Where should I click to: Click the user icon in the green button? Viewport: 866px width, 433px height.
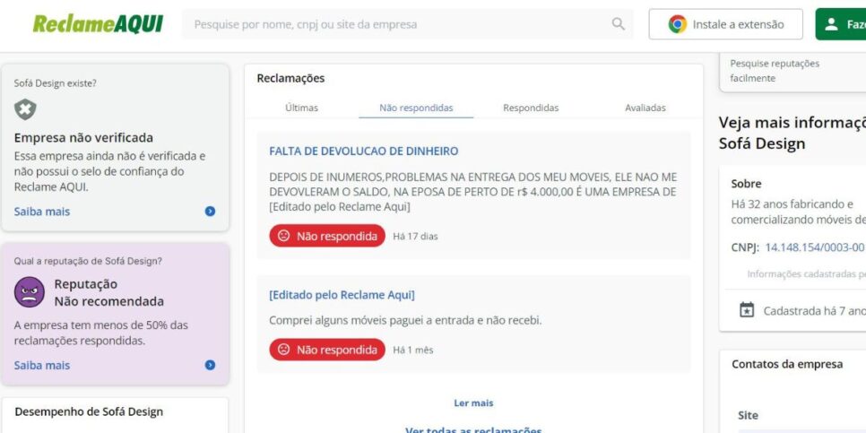(831, 24)
